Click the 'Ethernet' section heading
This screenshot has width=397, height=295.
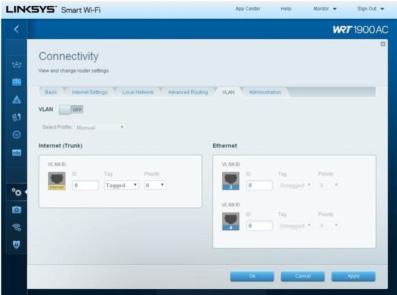[225, 146]
